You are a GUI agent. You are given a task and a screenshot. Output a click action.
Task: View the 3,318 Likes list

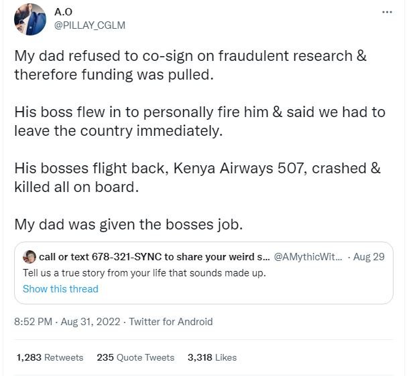click(x=212, y=357)
